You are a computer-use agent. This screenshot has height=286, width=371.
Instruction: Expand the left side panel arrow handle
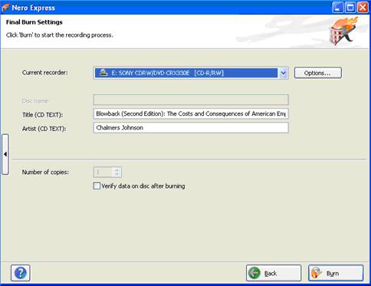[5, 154]
